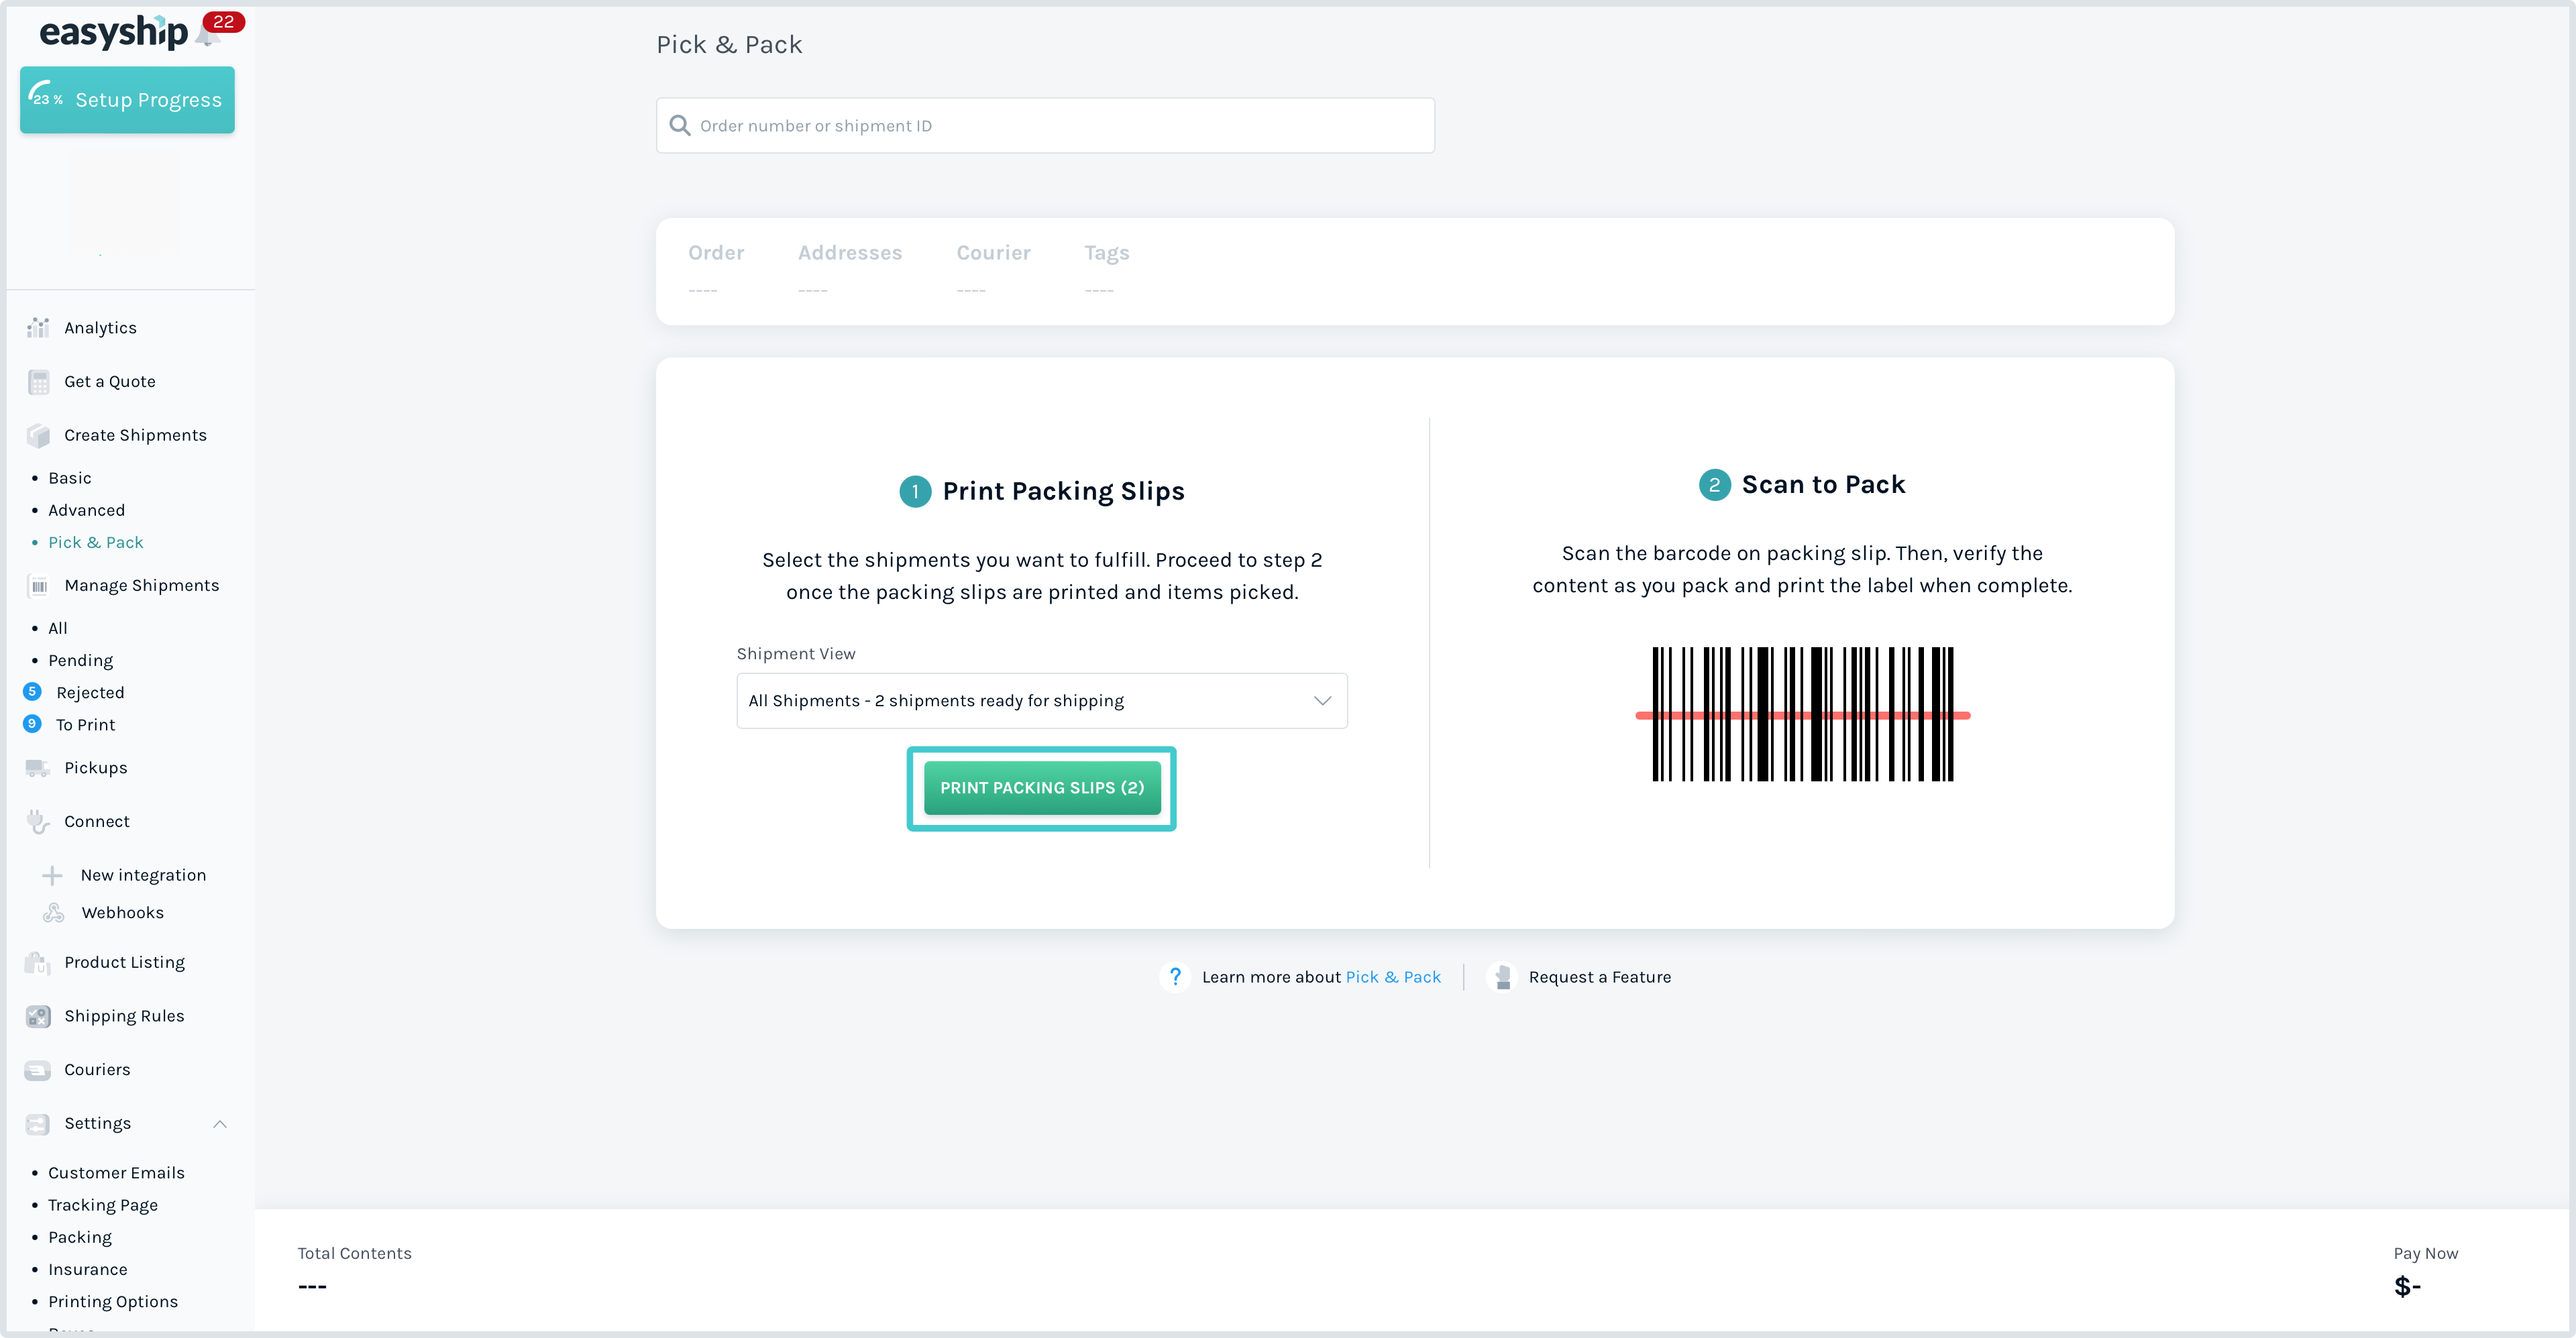The image size is (2576, 1338).
Task: Add a New integration
Action: 143,876
